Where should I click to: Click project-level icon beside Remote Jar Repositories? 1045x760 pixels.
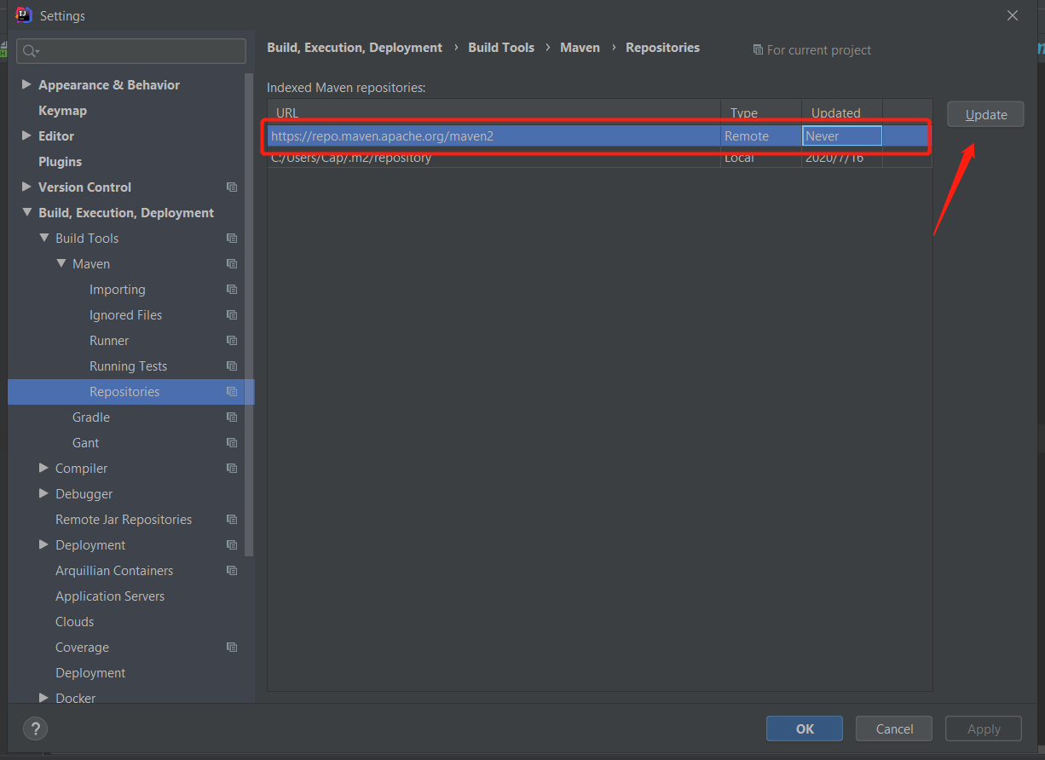(x=232, y=520)
